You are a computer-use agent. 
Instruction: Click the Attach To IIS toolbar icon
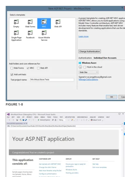click(92, 120)
